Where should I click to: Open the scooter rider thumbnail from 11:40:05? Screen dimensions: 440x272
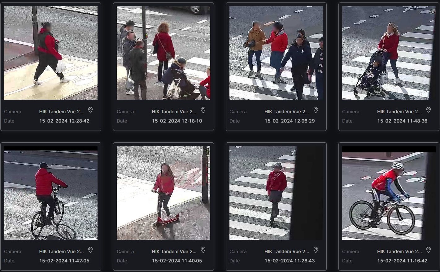click(x=163, y=193)
